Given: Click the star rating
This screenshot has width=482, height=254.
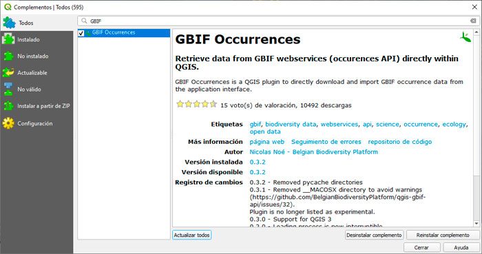Looking at the screenshot, I should (196, 105).
